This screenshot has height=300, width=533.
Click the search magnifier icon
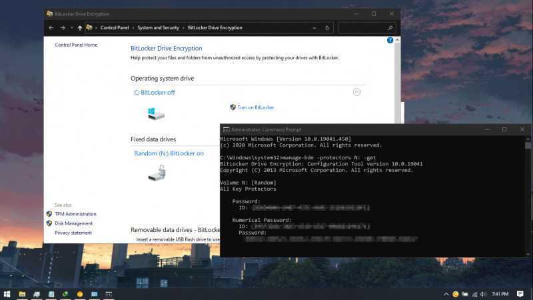390,28
